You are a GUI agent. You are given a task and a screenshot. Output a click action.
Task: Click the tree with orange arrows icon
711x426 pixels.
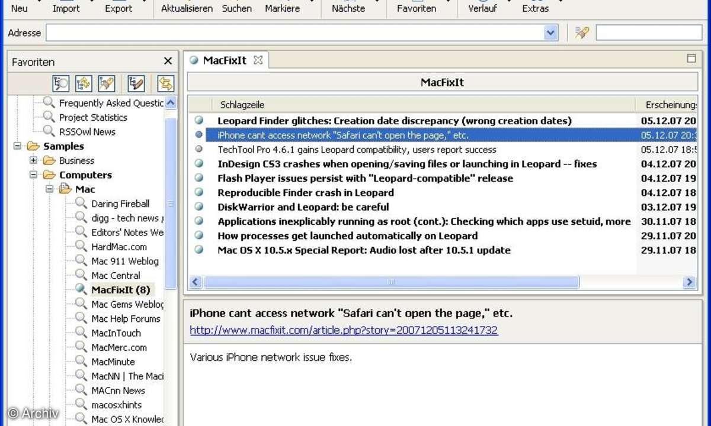click(84, 83)
